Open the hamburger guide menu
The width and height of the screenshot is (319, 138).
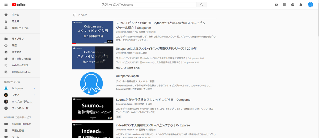6,4
